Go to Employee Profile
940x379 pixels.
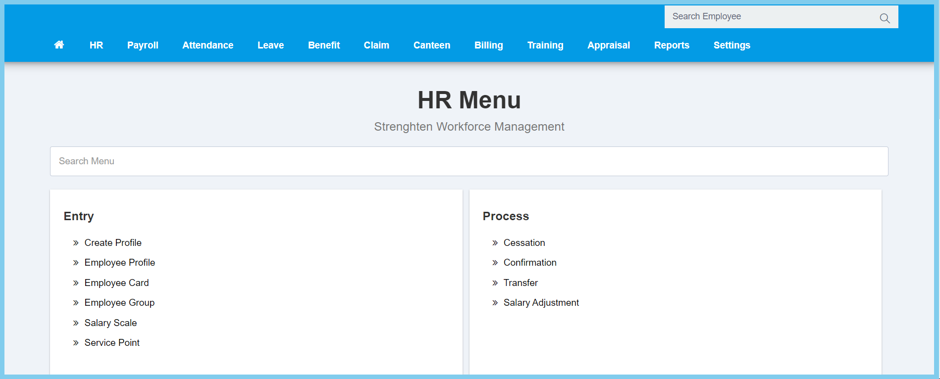pos(119,263)
